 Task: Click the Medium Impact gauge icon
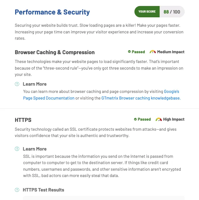[x=153, y=52]
